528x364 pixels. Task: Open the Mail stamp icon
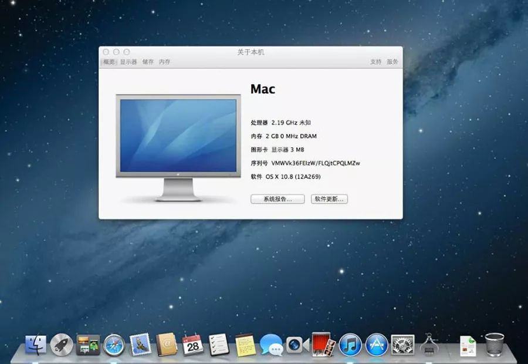[x=140, y=345]
